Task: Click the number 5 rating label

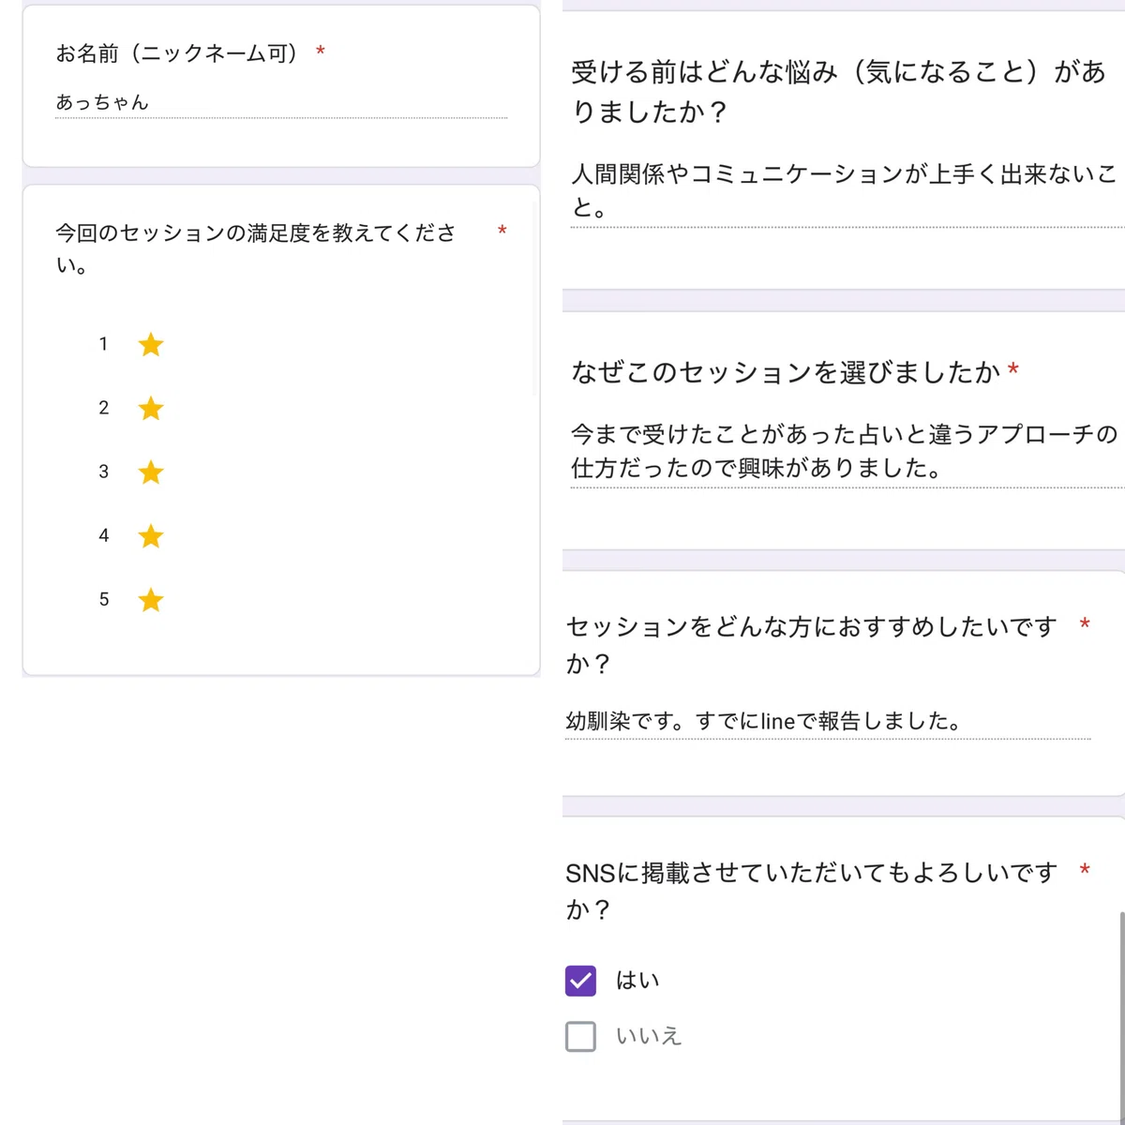Action: click(104, 599)
